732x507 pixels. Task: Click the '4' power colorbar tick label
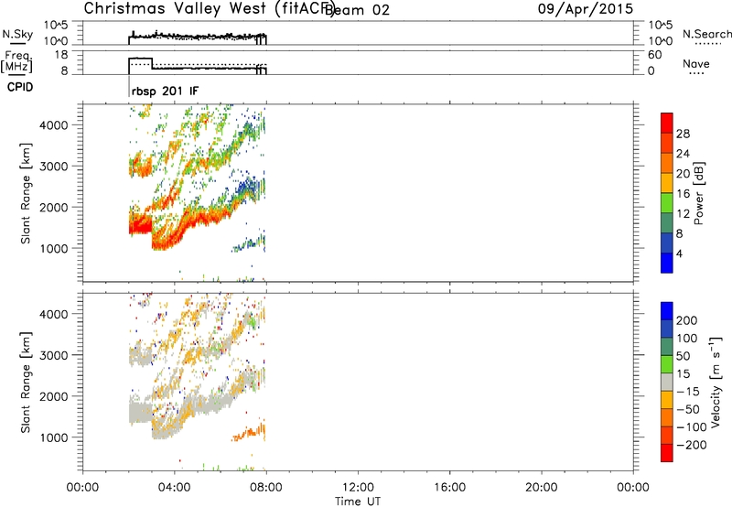point(680,253)
